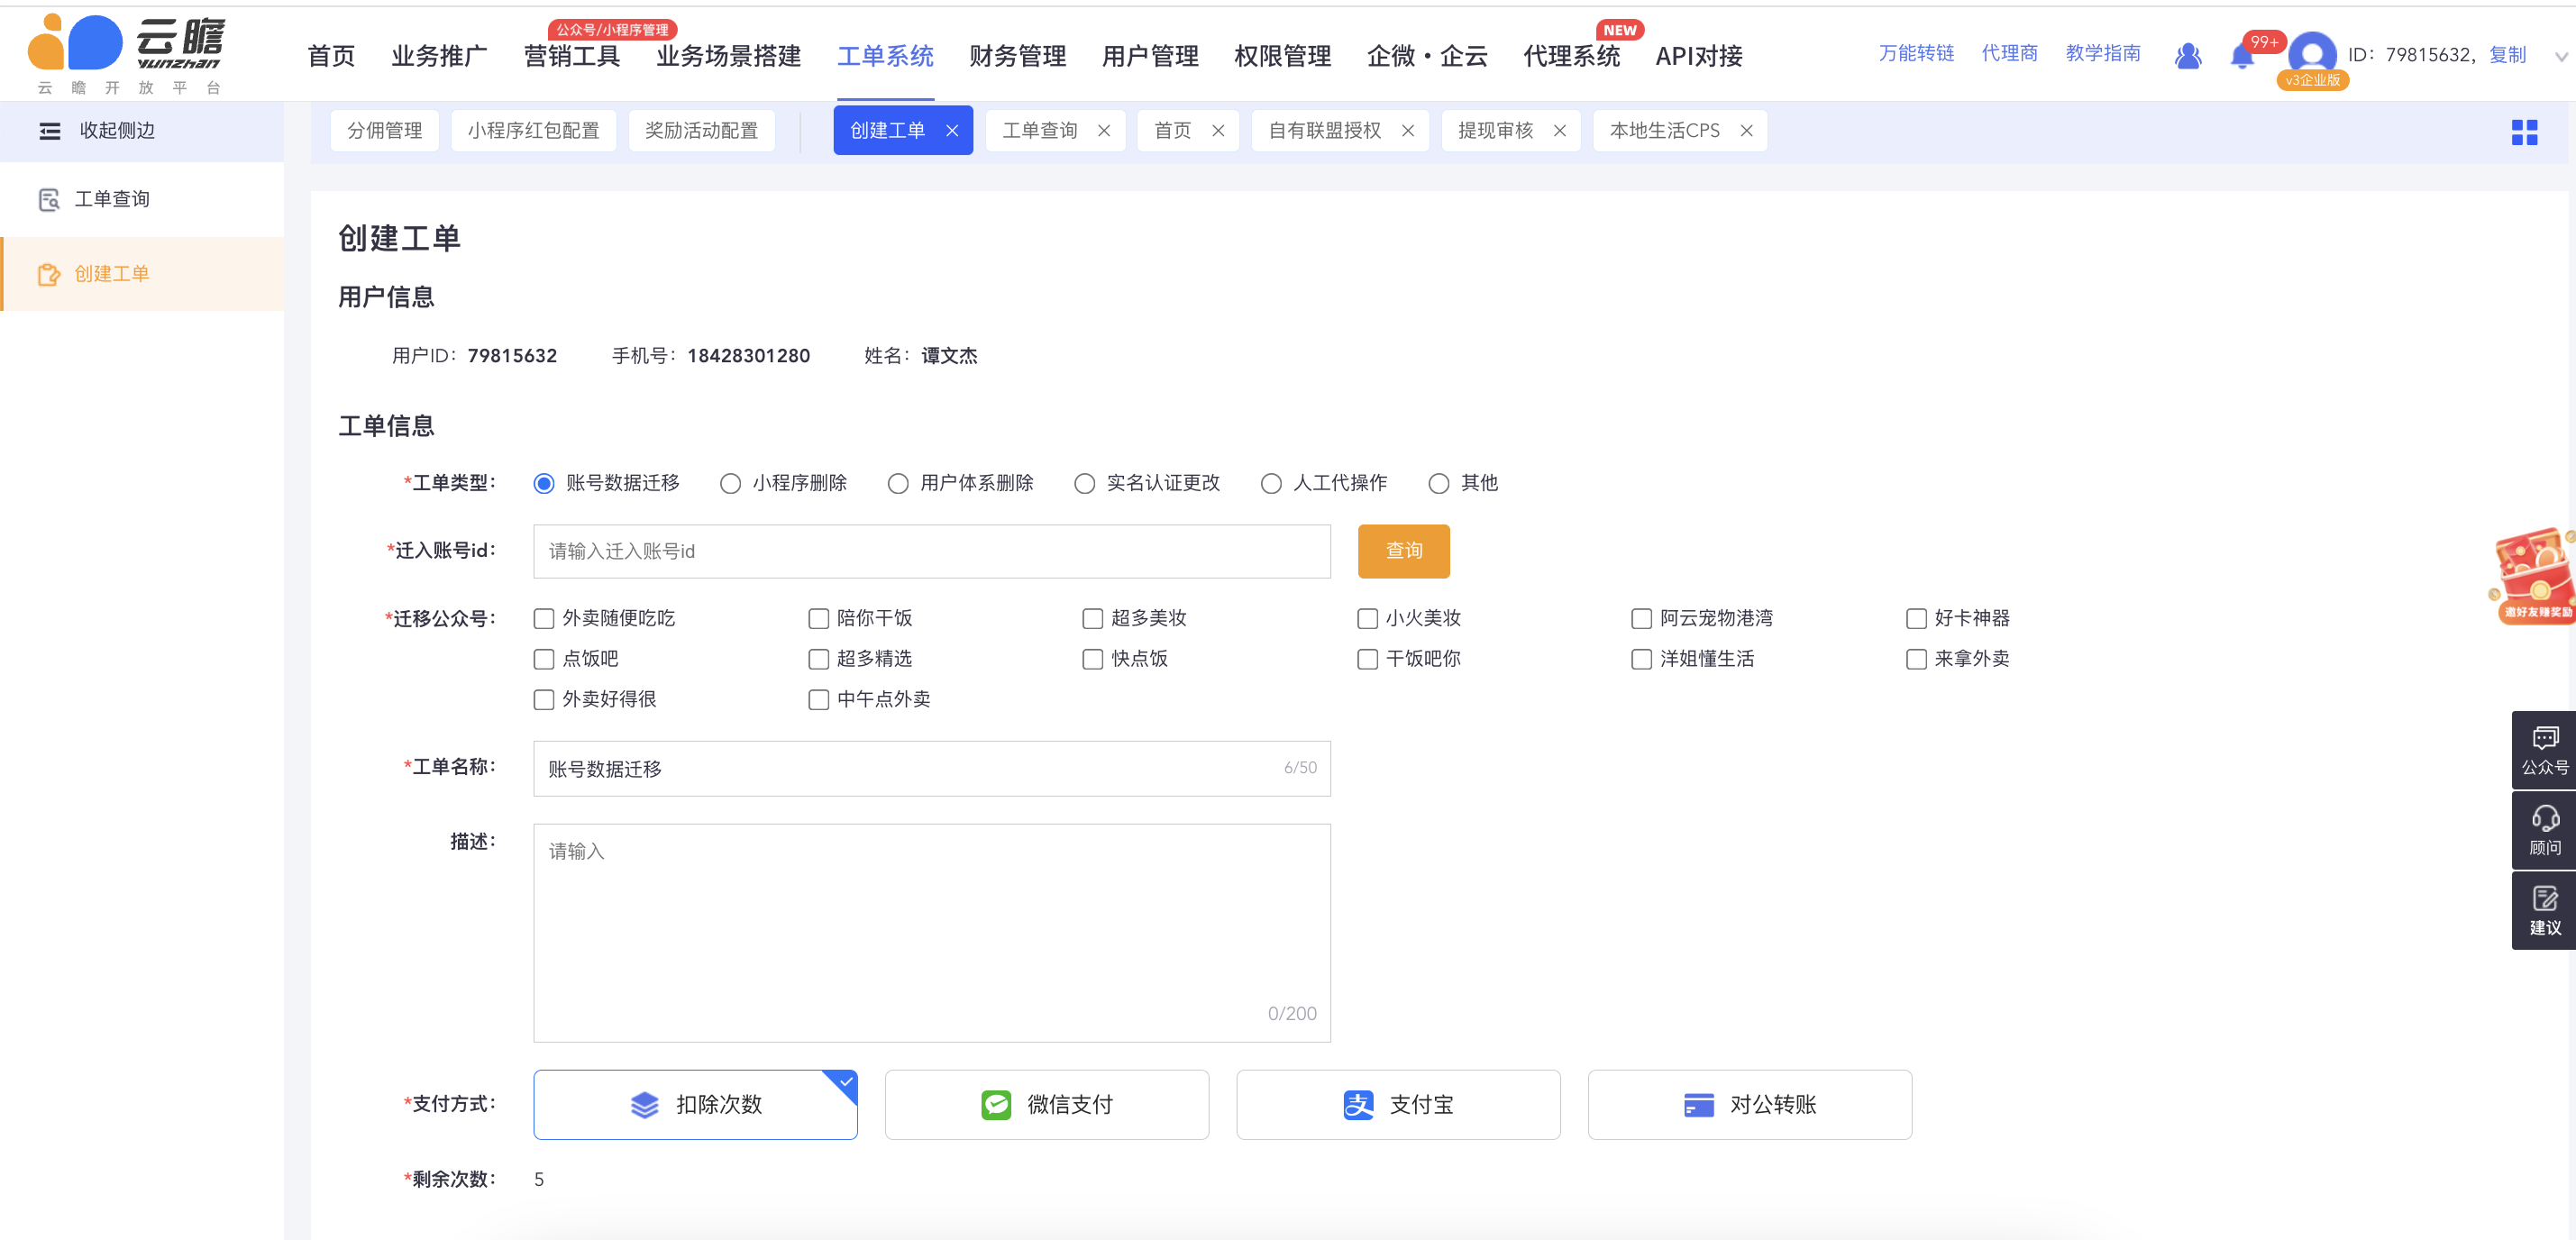2576x1240 pixels.
Task: Choose 对公转账 payment method
Action: click(x=1750, y=1105)
